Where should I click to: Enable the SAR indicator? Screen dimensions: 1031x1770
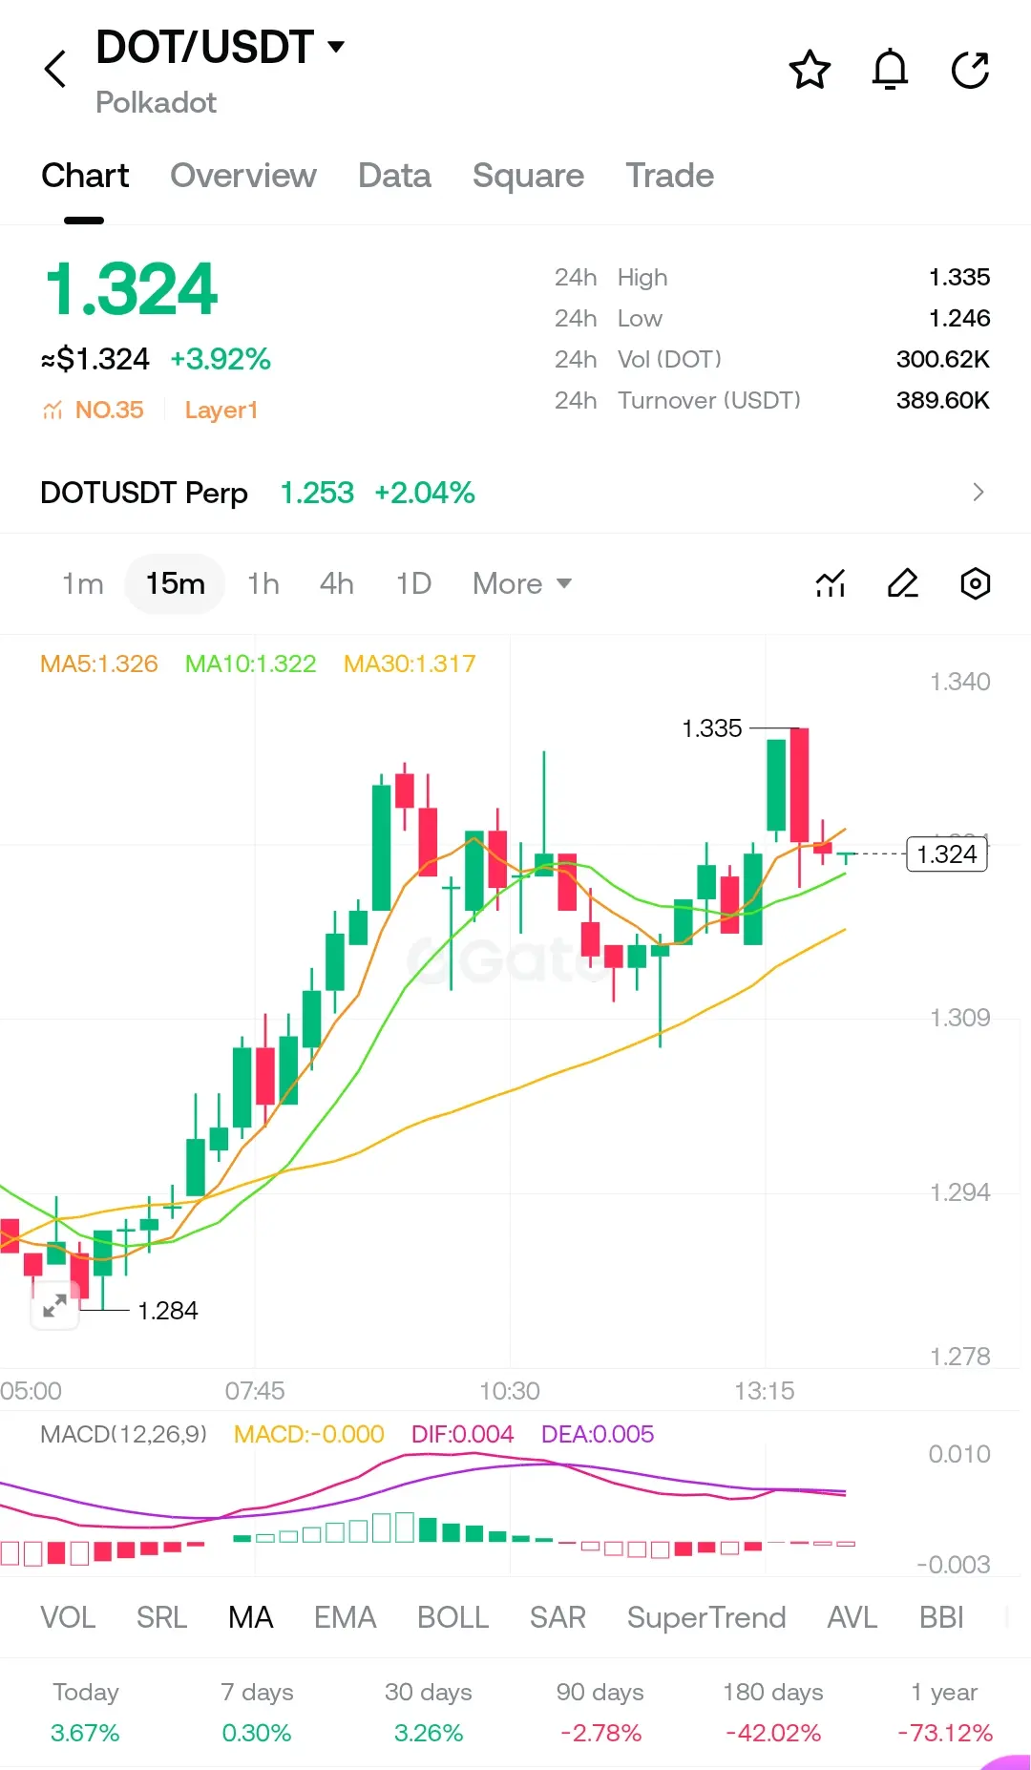pyautogui.click(x=558, y=1617)
